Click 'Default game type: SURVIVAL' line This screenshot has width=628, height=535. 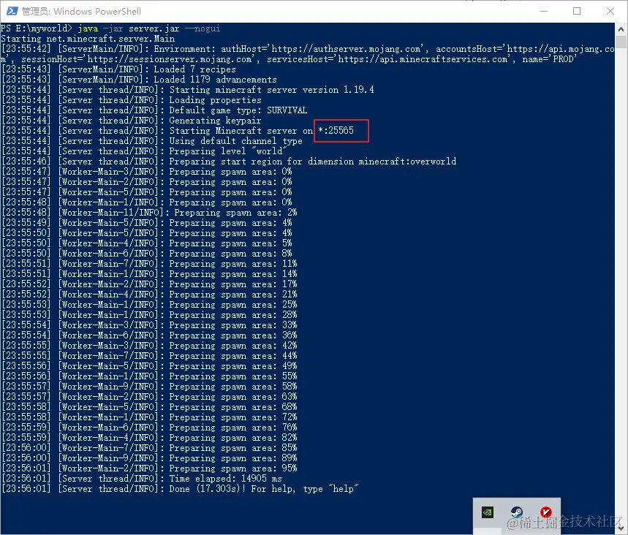tap(154, 110)
